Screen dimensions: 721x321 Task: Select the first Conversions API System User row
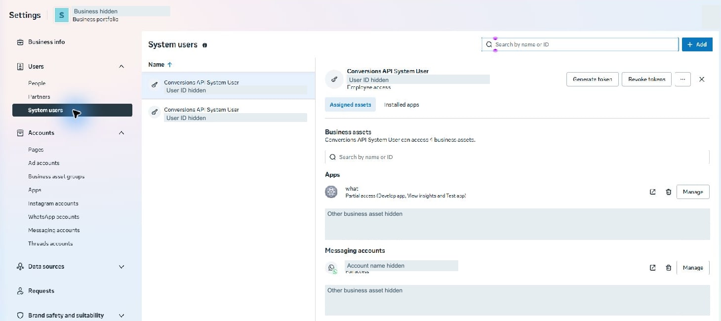(228, 86)
